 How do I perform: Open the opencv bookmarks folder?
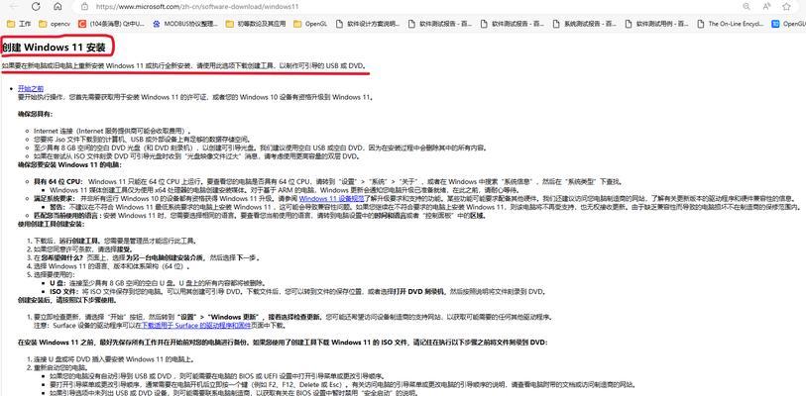pos(54,24)
